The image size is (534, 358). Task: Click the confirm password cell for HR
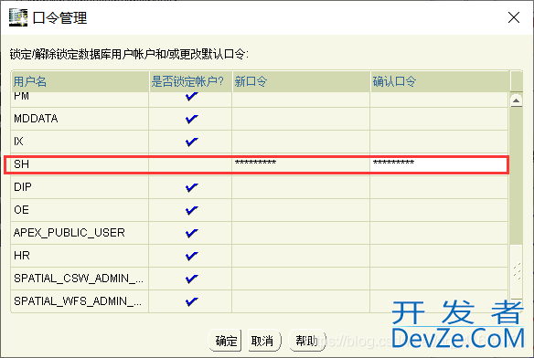coord(439,256)
